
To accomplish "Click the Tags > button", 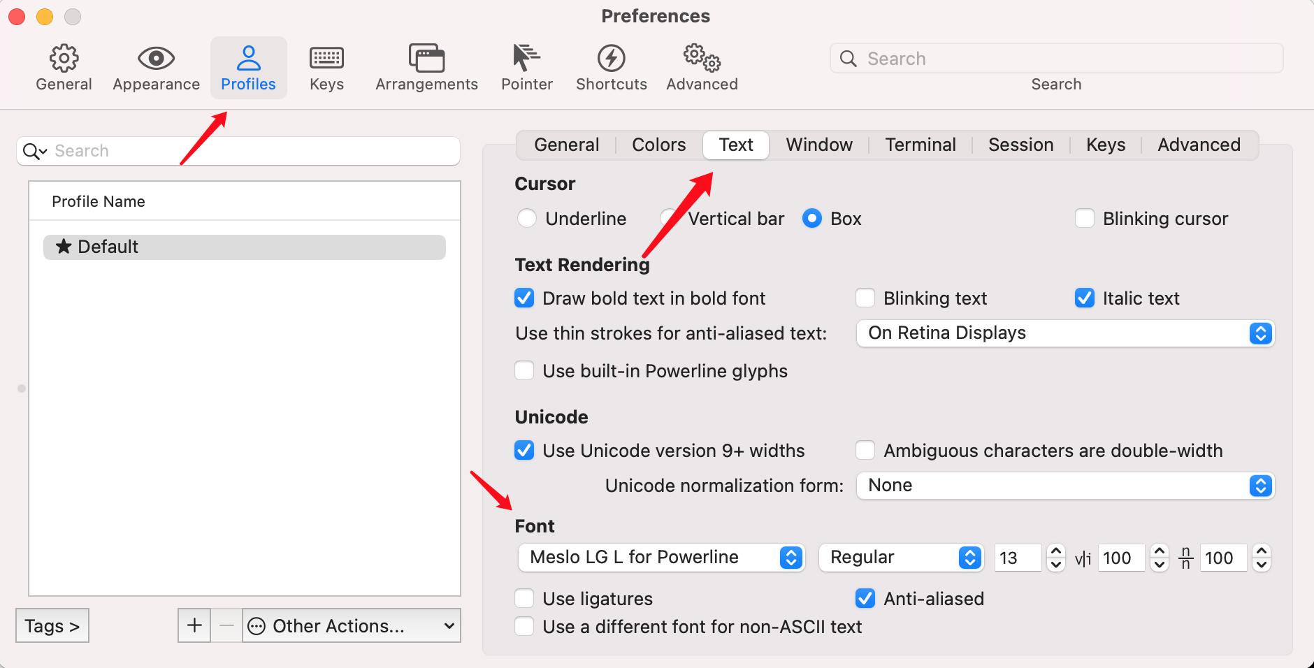I will [x=52, y=625].
